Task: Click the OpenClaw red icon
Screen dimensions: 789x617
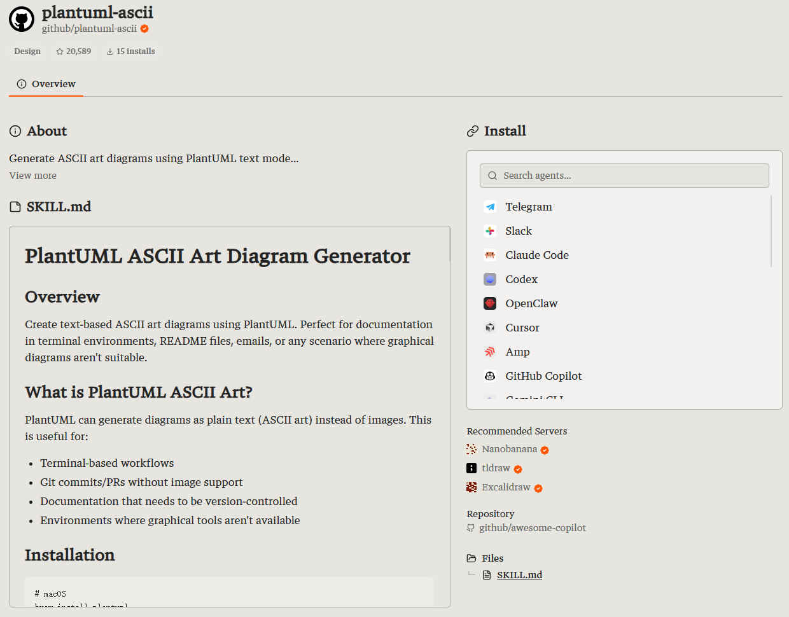Action: tap(490, 303)
